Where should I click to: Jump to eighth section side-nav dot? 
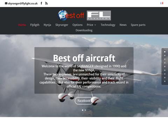(165, 78)
